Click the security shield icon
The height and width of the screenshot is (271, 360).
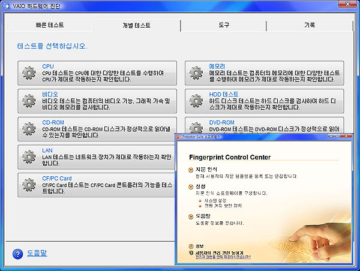click(x=191, y=253)
